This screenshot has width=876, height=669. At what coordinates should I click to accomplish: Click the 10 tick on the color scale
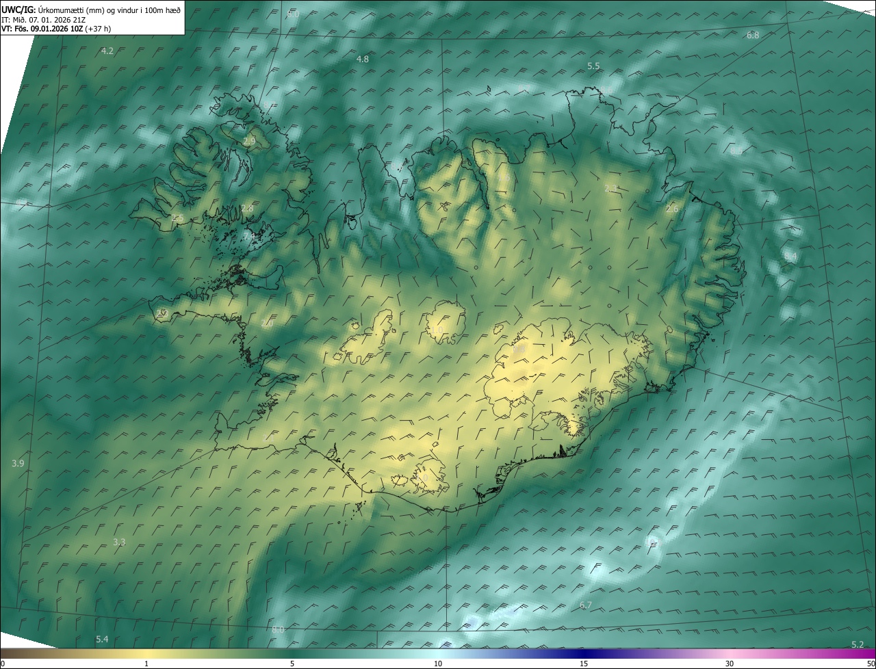coord(438,664)
